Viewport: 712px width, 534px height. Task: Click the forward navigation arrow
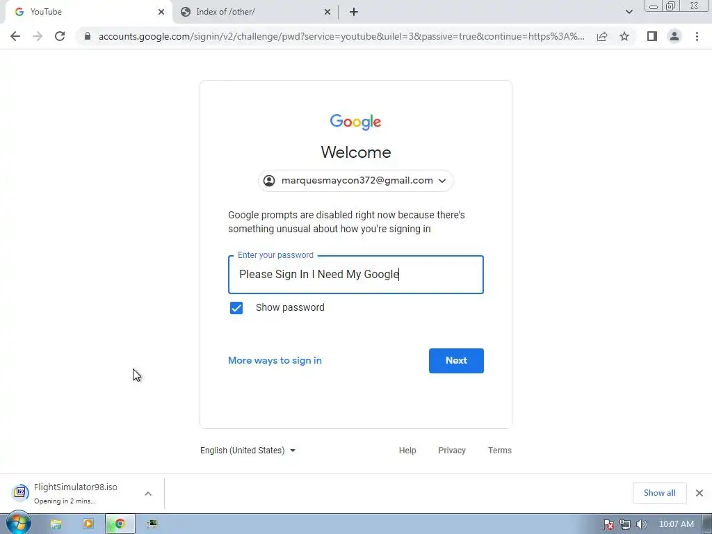tap(38, 36)
